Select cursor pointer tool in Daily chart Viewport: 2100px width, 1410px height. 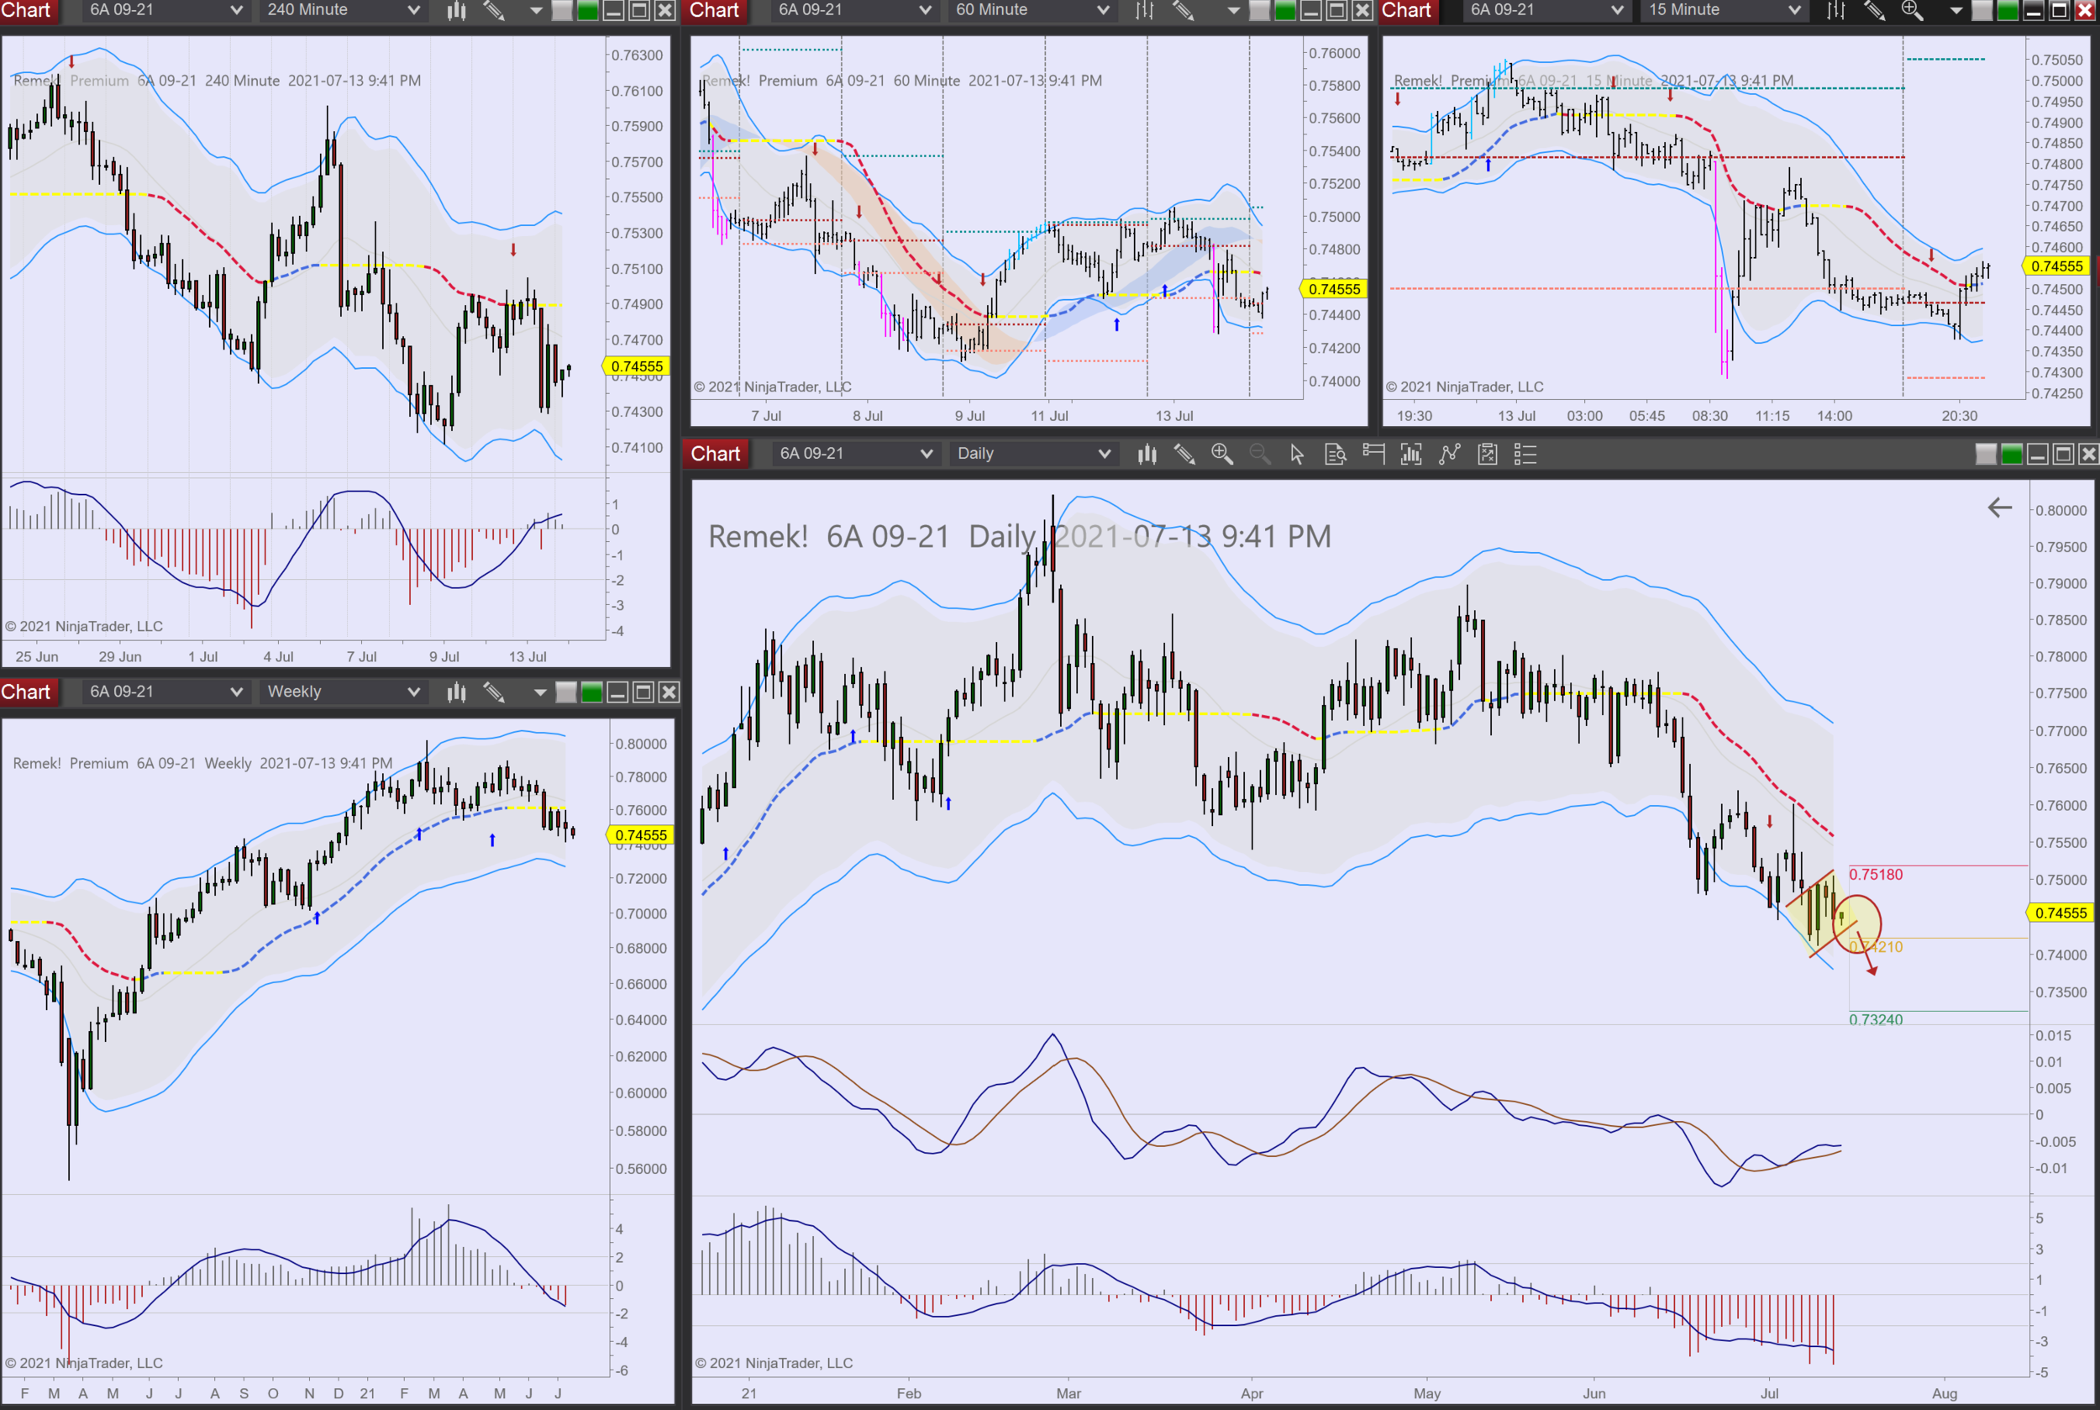1296,454
